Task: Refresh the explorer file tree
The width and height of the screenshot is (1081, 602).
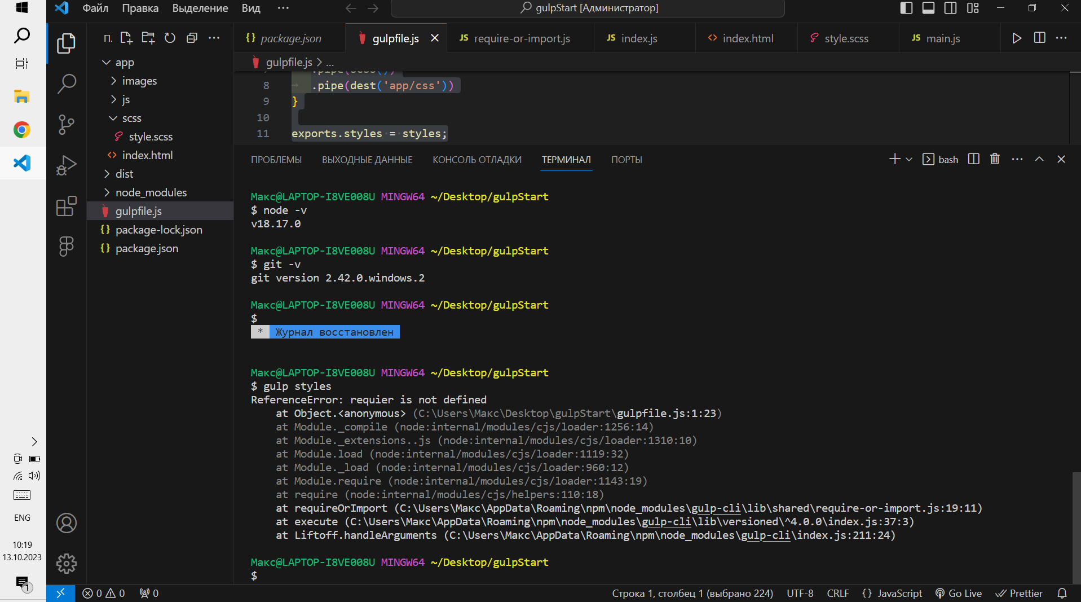Action: click(170, 38)
